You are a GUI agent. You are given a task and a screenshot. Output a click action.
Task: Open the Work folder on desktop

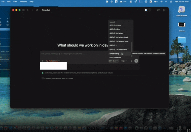point(181,41)
